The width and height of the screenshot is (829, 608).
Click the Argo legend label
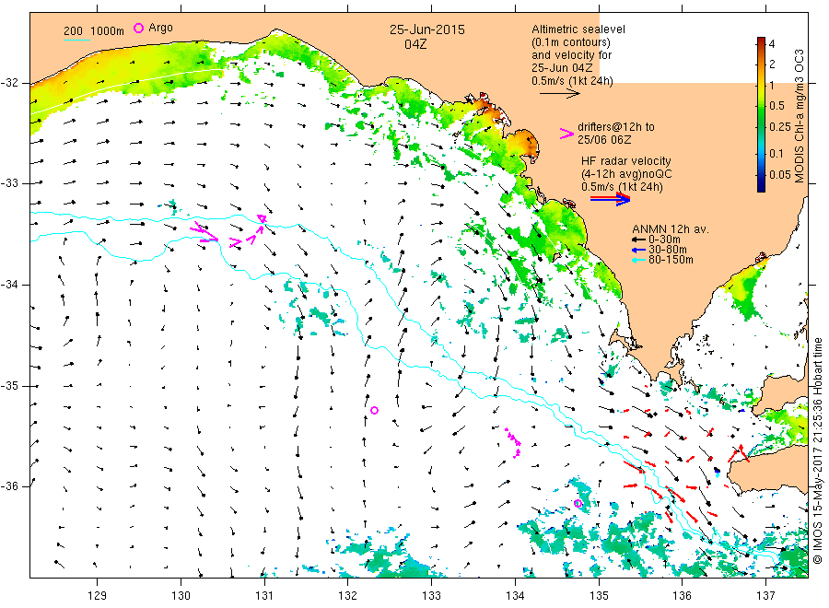coord(160,28)
